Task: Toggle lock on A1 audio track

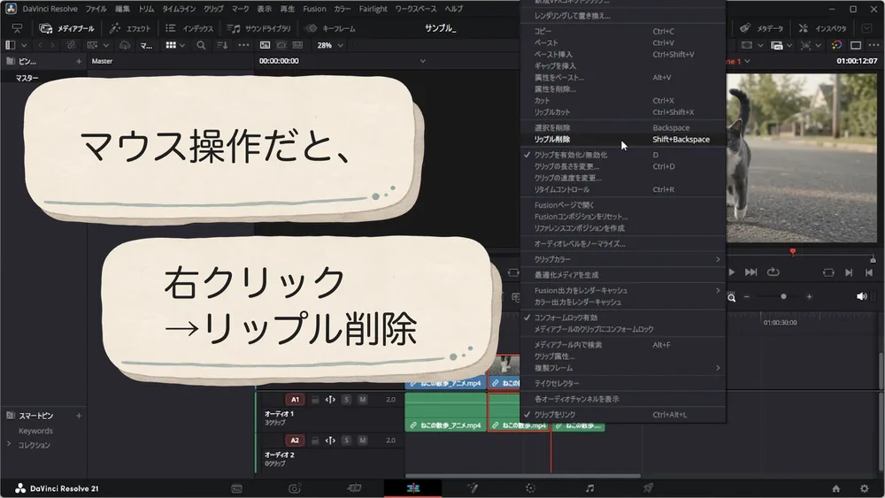Action: click(x=315, y=399)
